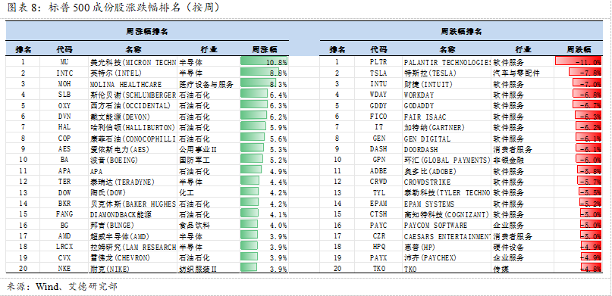Click the 10.8% weekly gain bar
612x296 pixels.
point(264,61)
